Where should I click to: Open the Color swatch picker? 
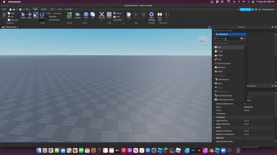click(x=109, y=15)
